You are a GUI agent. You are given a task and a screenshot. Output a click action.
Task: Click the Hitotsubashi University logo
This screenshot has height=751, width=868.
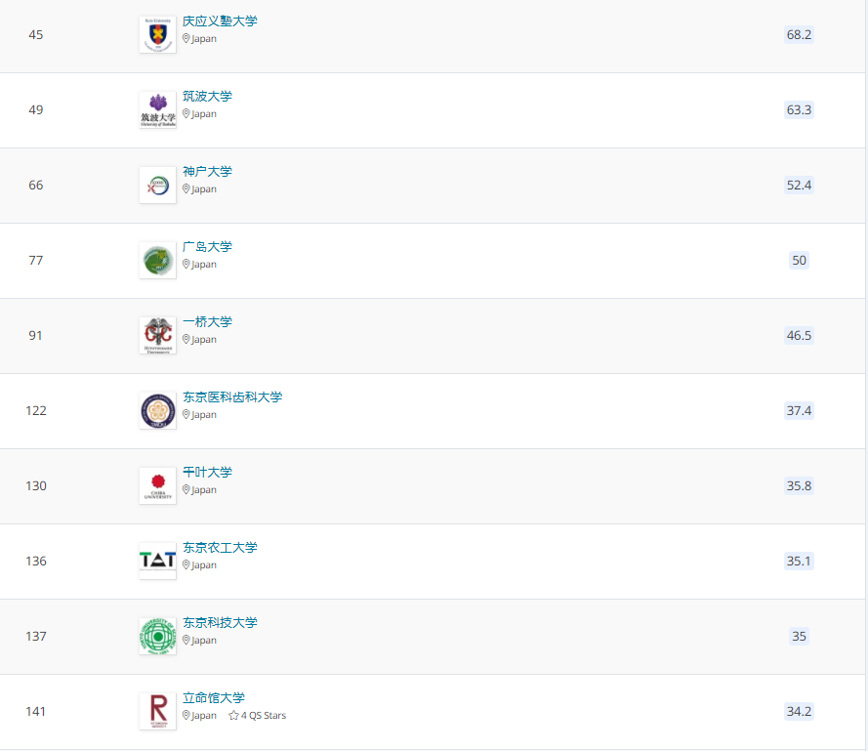[x=157, y=336]
